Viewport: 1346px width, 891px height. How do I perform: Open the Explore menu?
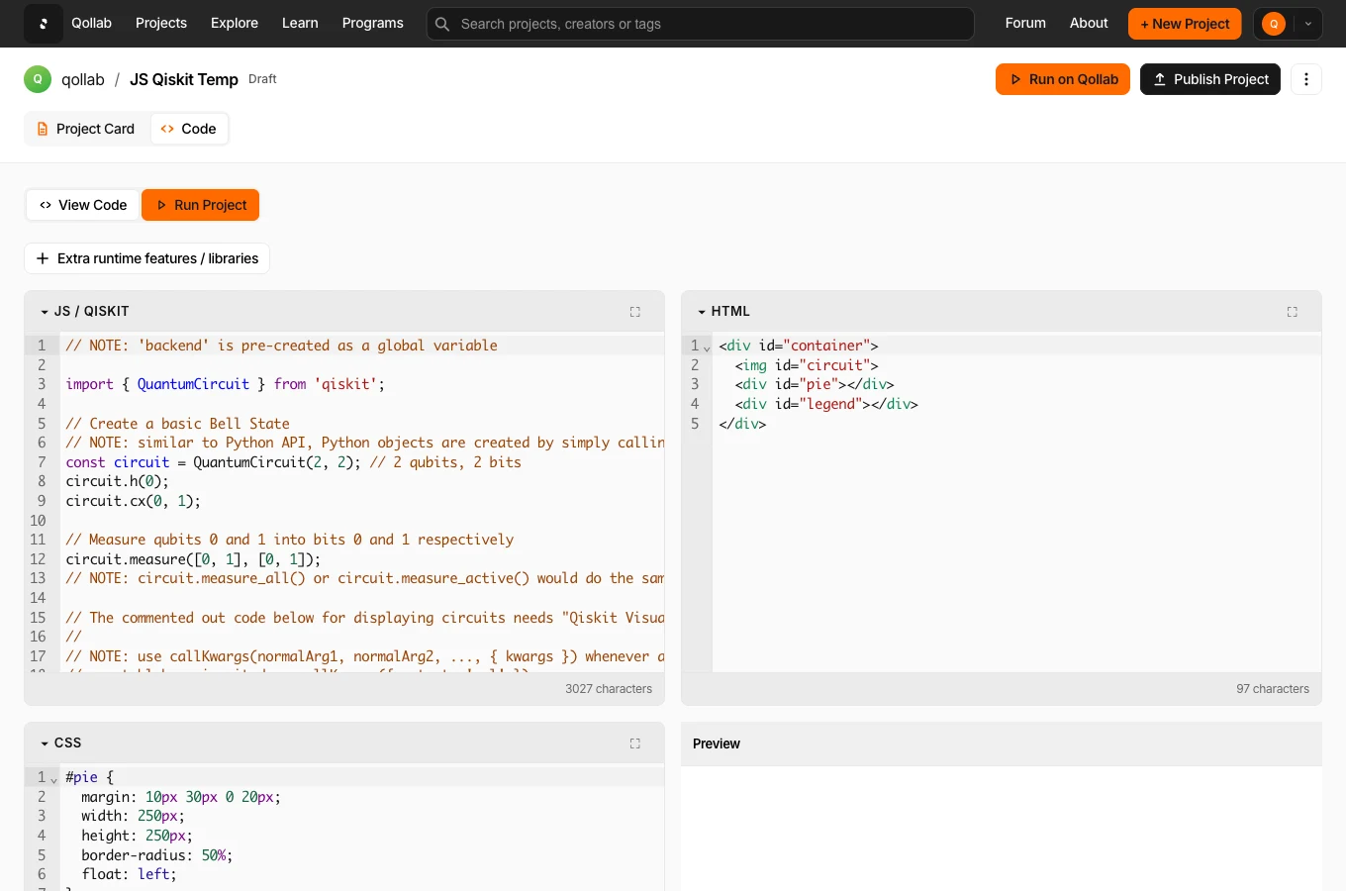click(235, 23)
